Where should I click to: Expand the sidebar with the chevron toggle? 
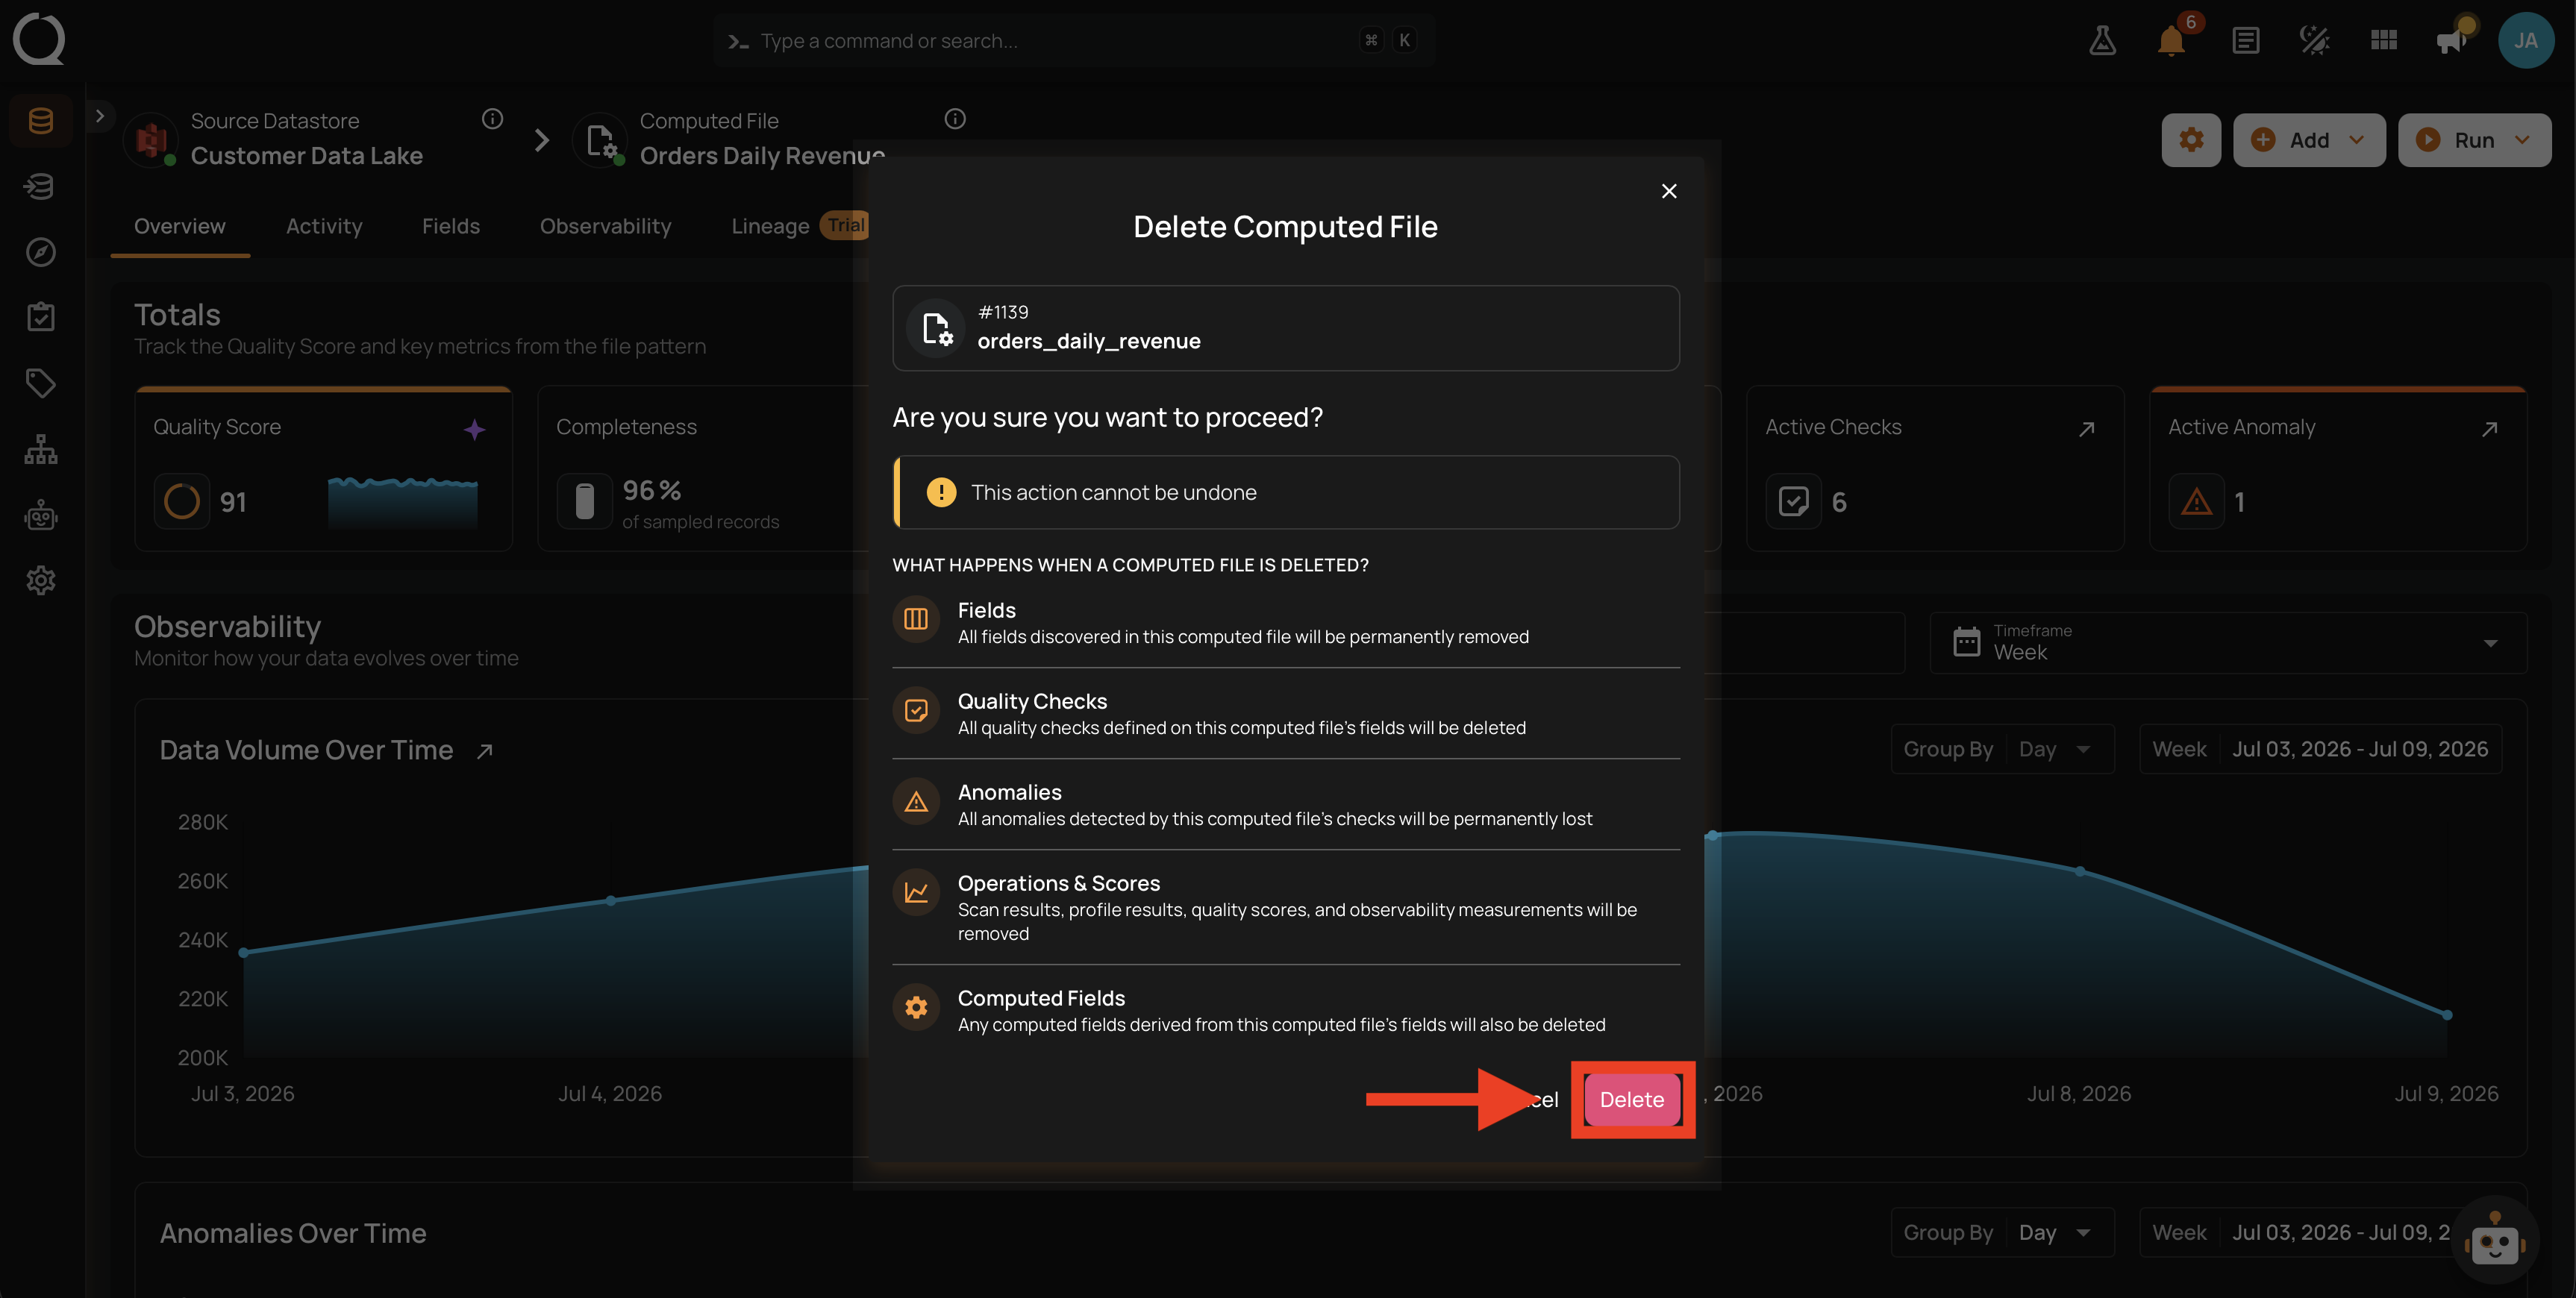point(100,116)
